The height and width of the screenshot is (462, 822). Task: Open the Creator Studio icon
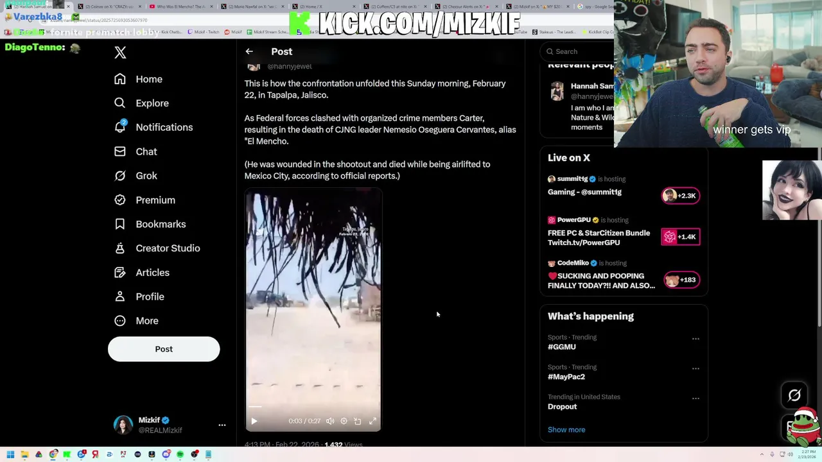point(120,248)
